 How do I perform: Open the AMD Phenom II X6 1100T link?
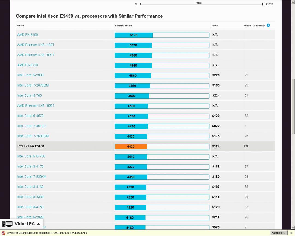tap(36, 45)
